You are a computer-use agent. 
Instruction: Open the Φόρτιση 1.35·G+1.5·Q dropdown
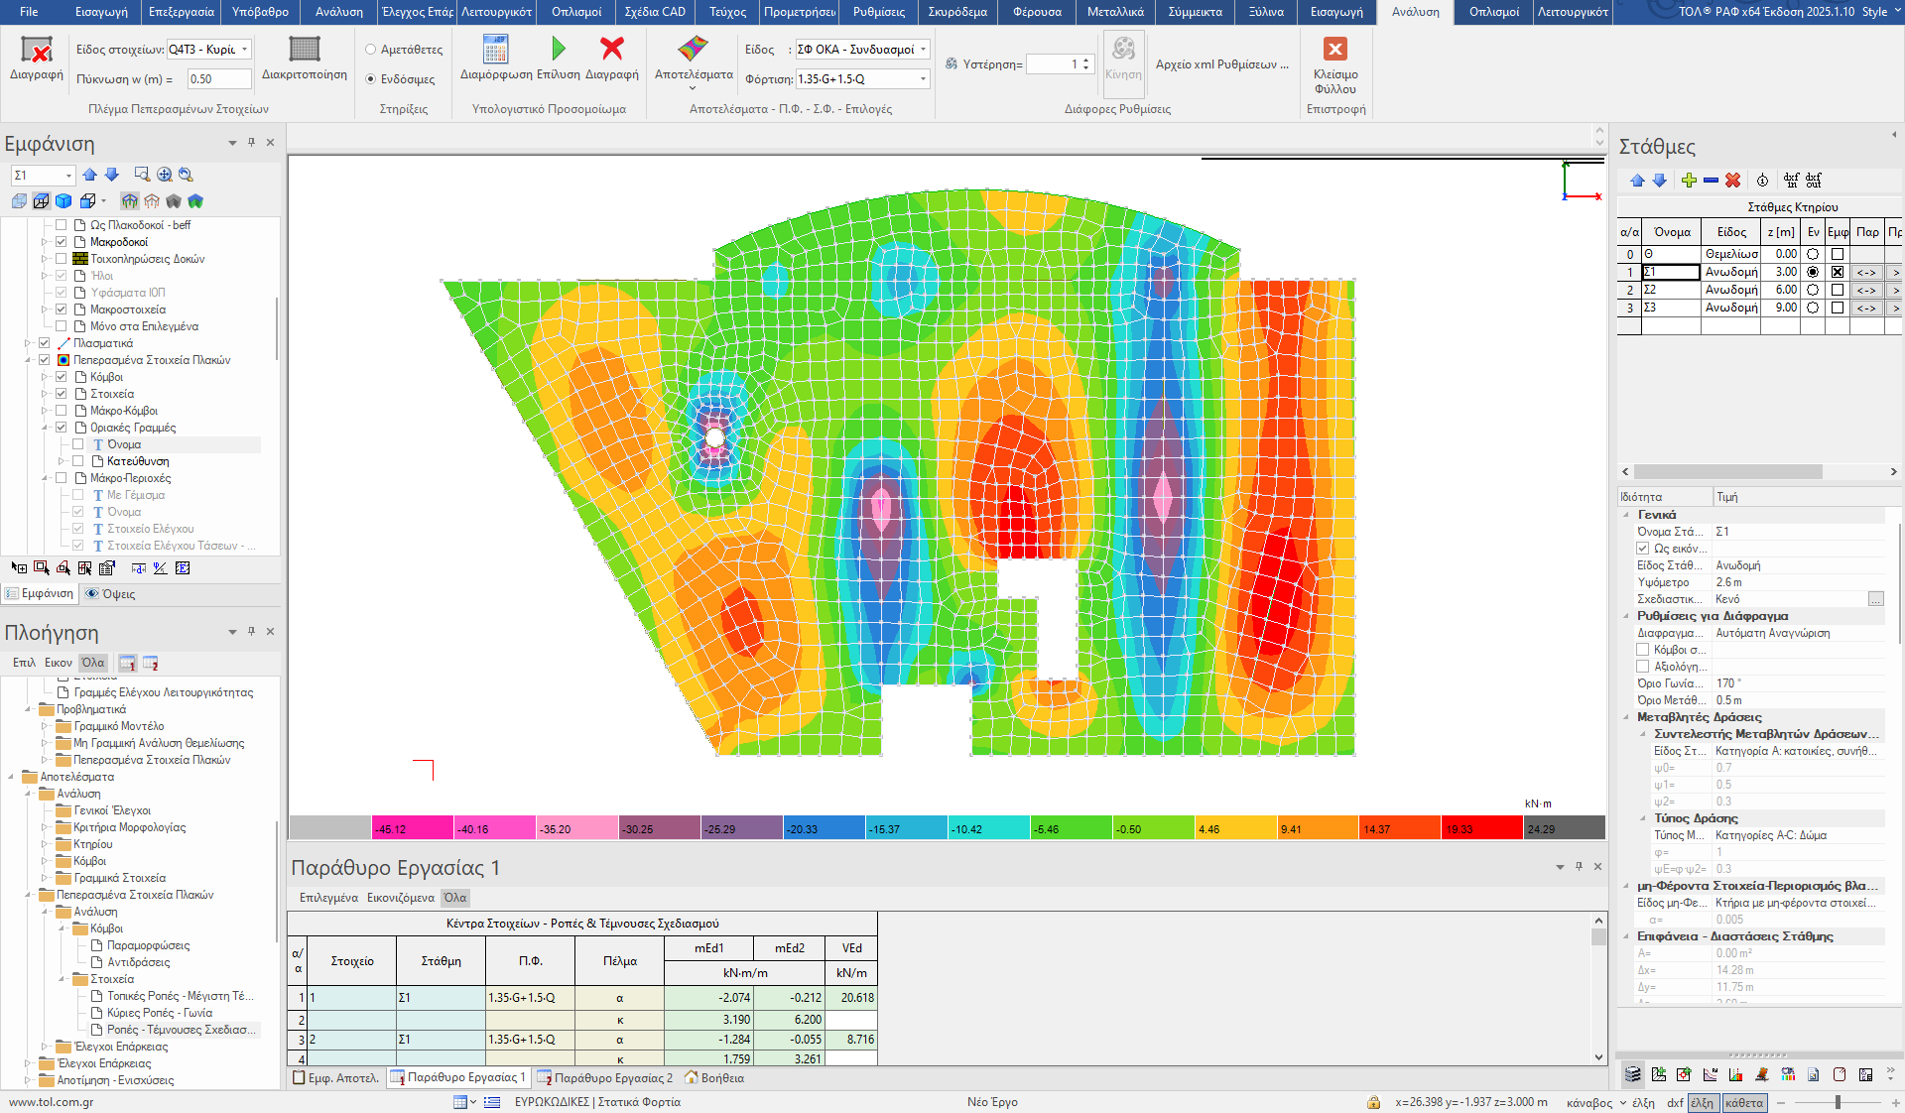(x=923, y=79)
